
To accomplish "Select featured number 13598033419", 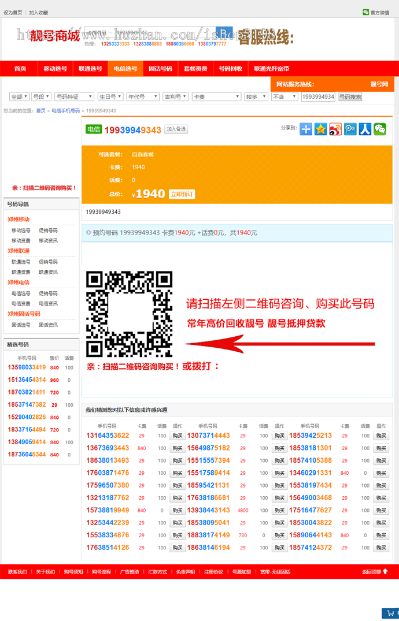I will pos(27,367).
